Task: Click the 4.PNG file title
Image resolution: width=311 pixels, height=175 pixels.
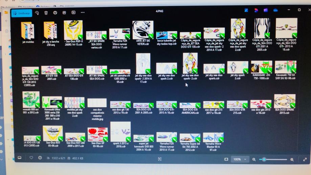Action: point(159,11)
